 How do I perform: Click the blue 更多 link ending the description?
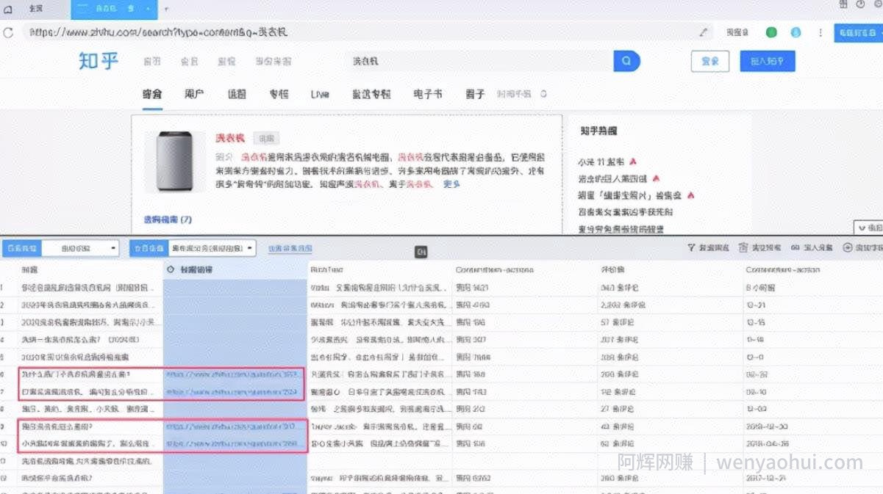[x=451, y=184]
